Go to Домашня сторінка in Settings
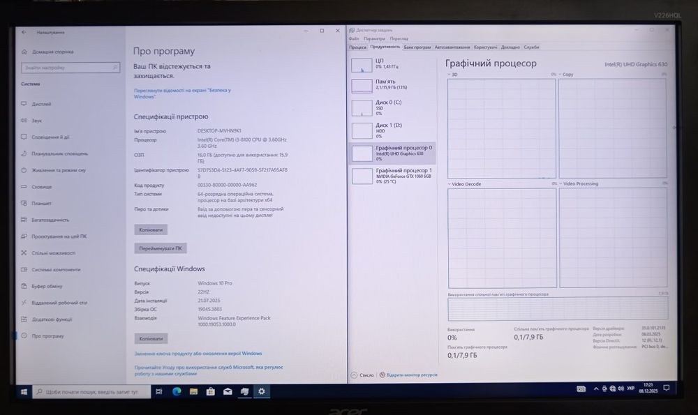 click(52, 52)
